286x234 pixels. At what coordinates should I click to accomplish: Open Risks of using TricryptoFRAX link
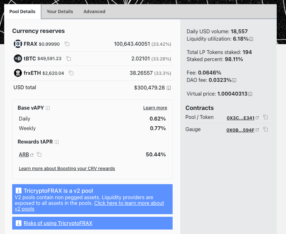pos(58,223)
